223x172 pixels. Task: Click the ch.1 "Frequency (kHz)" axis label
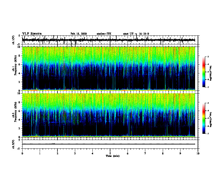(16, 65)
